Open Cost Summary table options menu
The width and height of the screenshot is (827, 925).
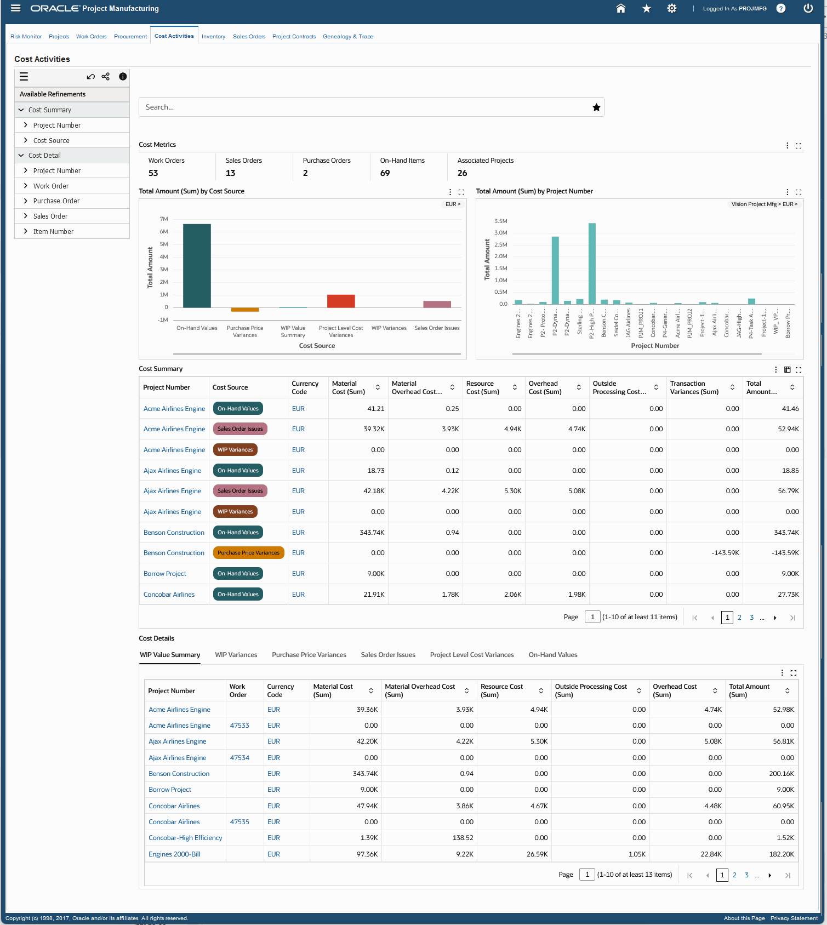point(776,370)
